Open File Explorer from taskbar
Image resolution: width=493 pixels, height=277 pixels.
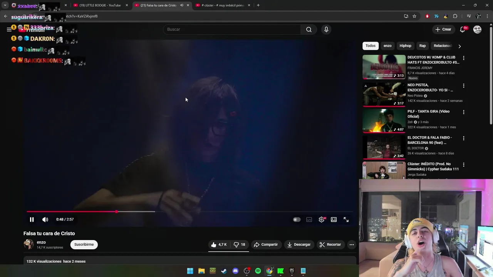click(201, 271)
